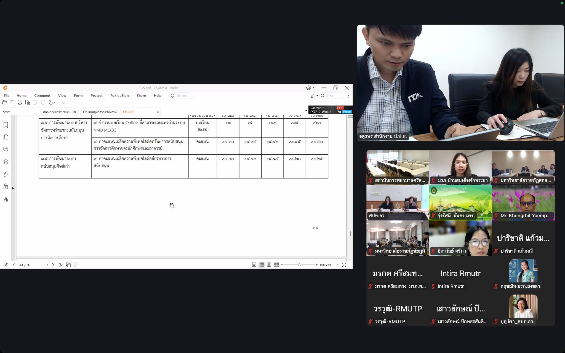Open the View ribbon tab
The image size is (565, 353).
coord(62,96)
